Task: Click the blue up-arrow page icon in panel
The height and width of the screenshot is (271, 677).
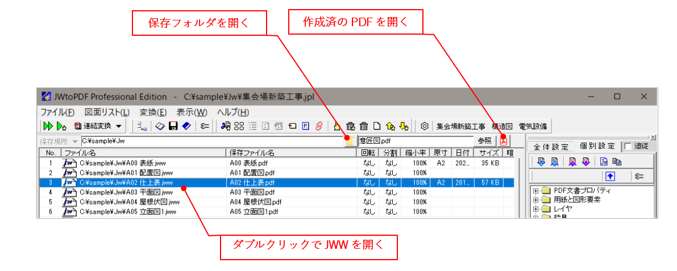Action: pyautogui.click(x=555, y=162)
